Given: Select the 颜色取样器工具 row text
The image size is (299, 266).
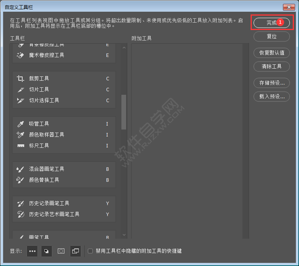Looking at the screenshot, I should click(x=46, y=135).
